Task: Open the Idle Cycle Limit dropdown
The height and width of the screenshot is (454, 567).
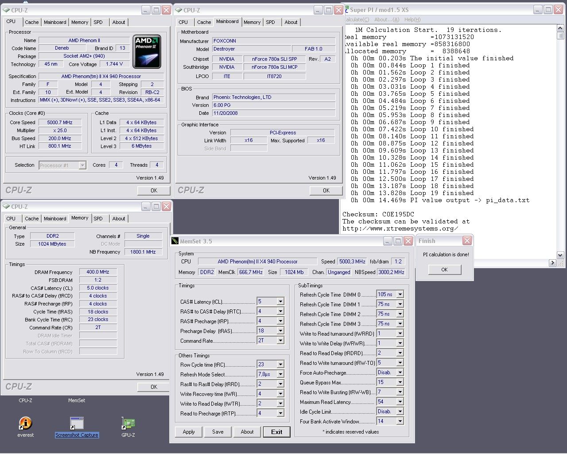Action: [x=400, y=411]
